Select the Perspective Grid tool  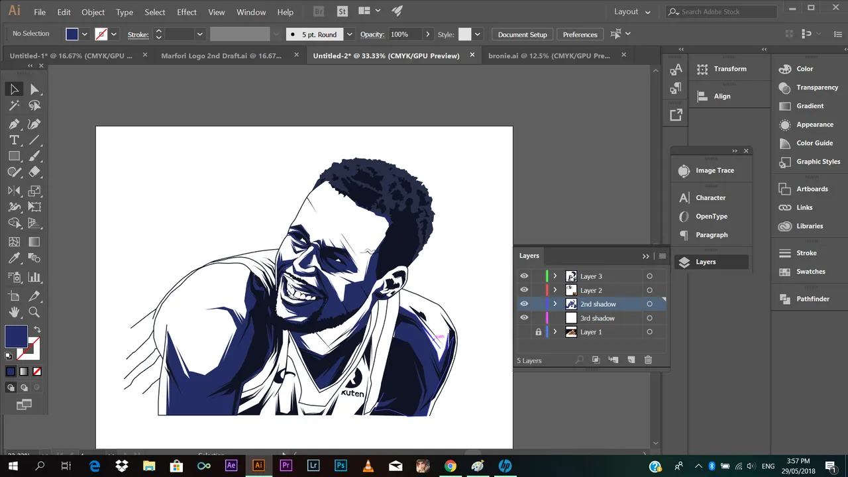pos(35,223)
